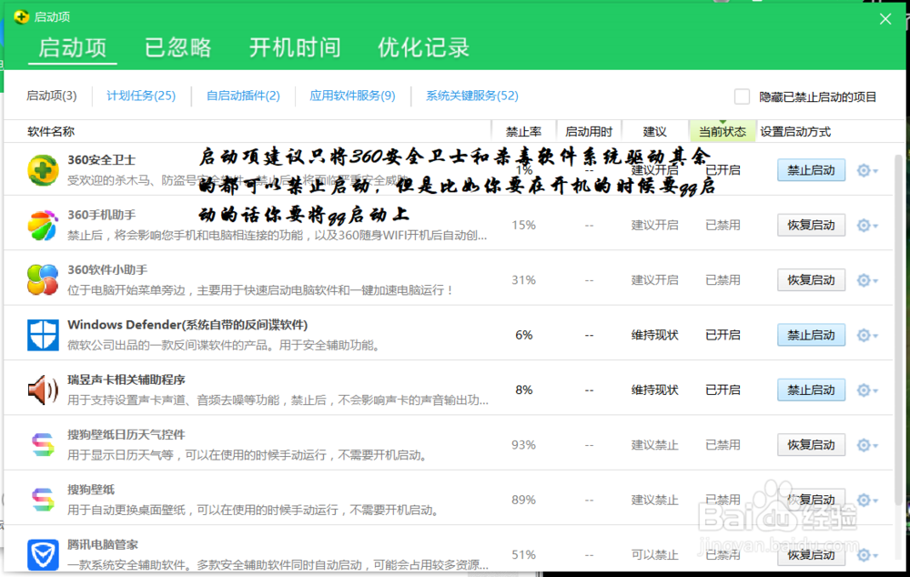
Task: Click the 腾讯电脑管家 shield icon
Action: click(42, 554)
